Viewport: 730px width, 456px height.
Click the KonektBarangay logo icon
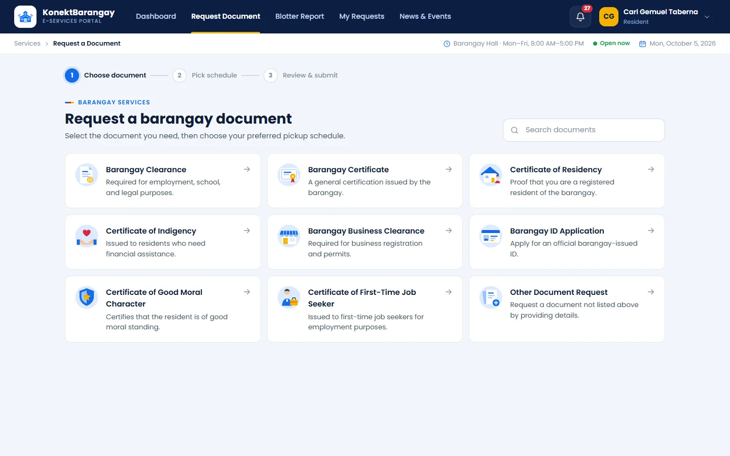coord(25,17)
